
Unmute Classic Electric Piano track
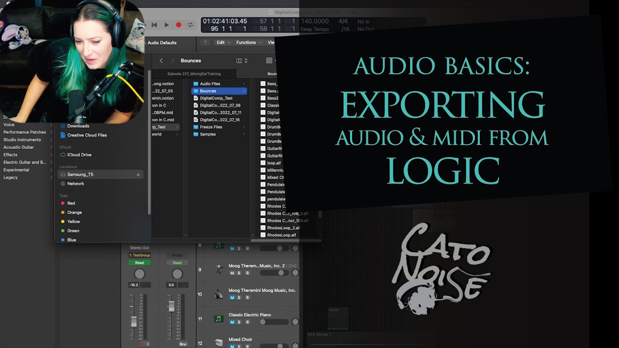point(232,322)
